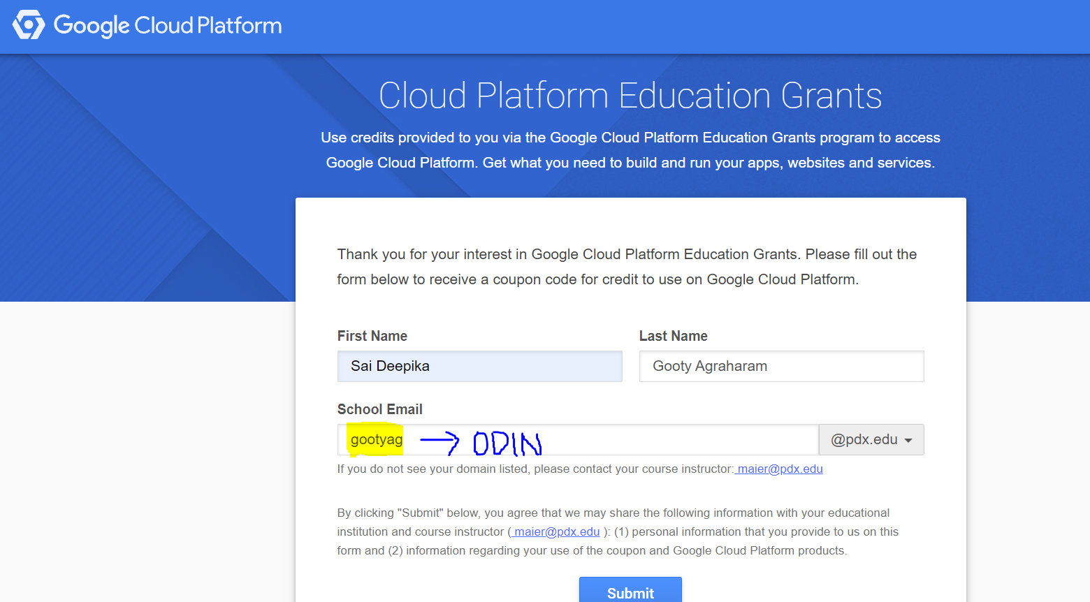Focus the Last Name field with Gooty Agraharam

point(781,366)
